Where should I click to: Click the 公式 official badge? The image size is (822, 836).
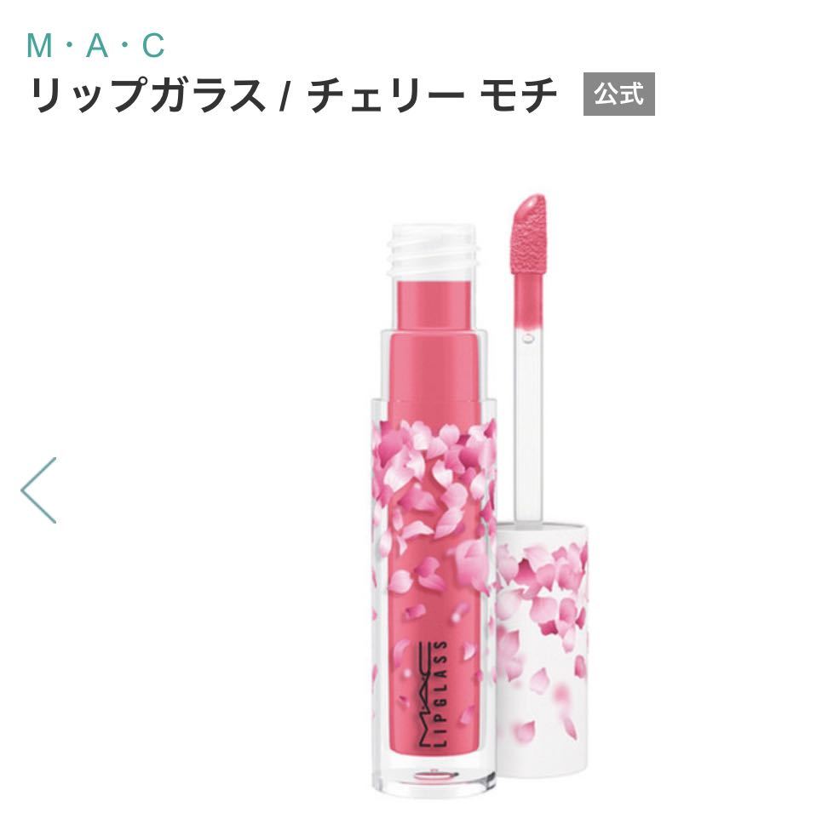point(618,94)
